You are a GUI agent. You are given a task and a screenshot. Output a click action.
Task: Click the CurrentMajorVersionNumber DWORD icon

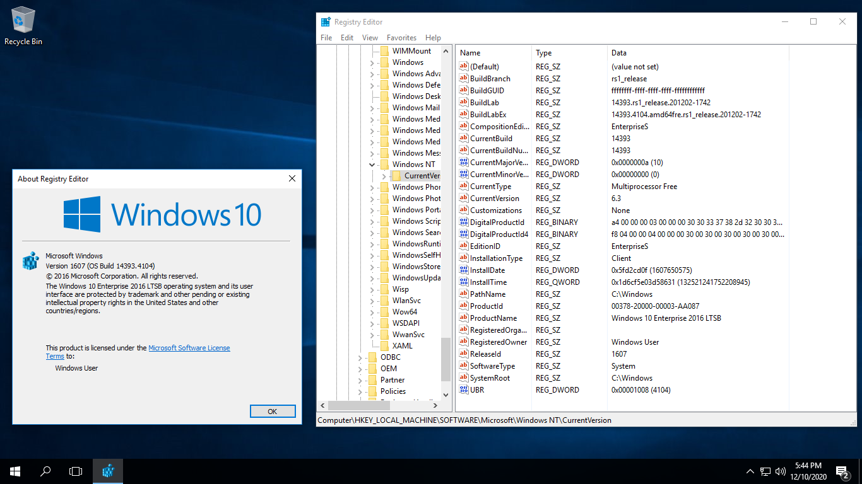tap(464, 162)
